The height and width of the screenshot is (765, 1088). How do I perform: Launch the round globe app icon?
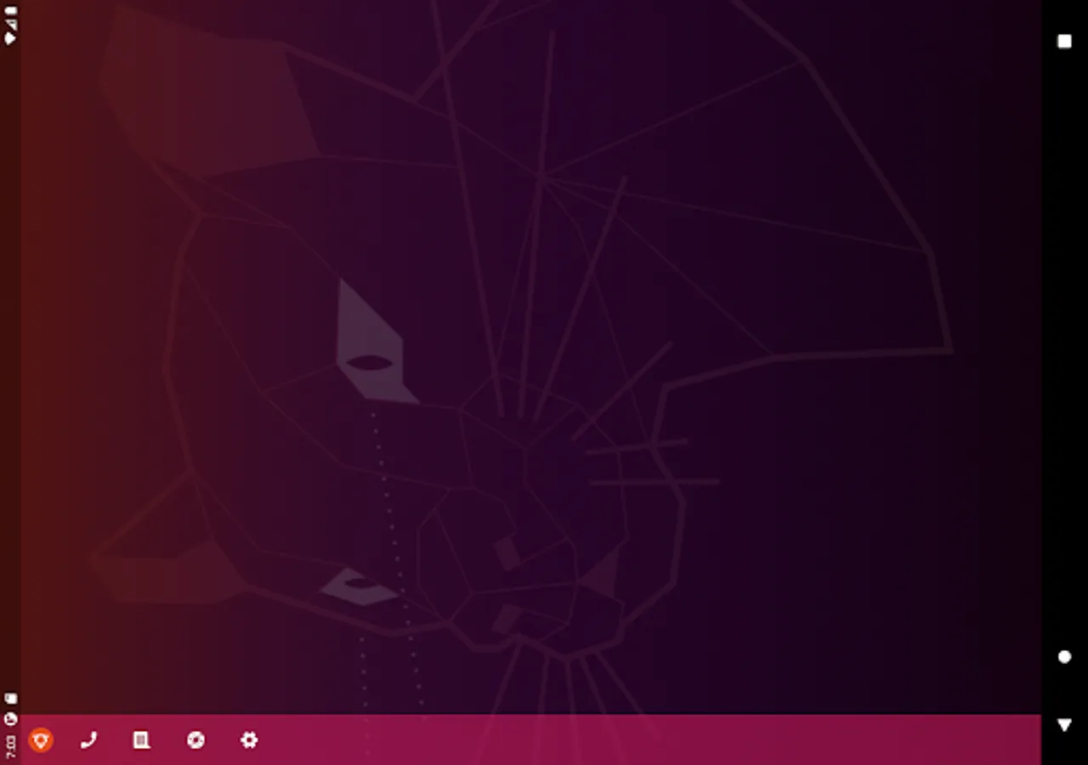click(x=195, y=740)
